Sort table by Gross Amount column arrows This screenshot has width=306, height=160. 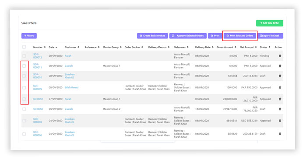pyautogui.click(x=236, y=47)
